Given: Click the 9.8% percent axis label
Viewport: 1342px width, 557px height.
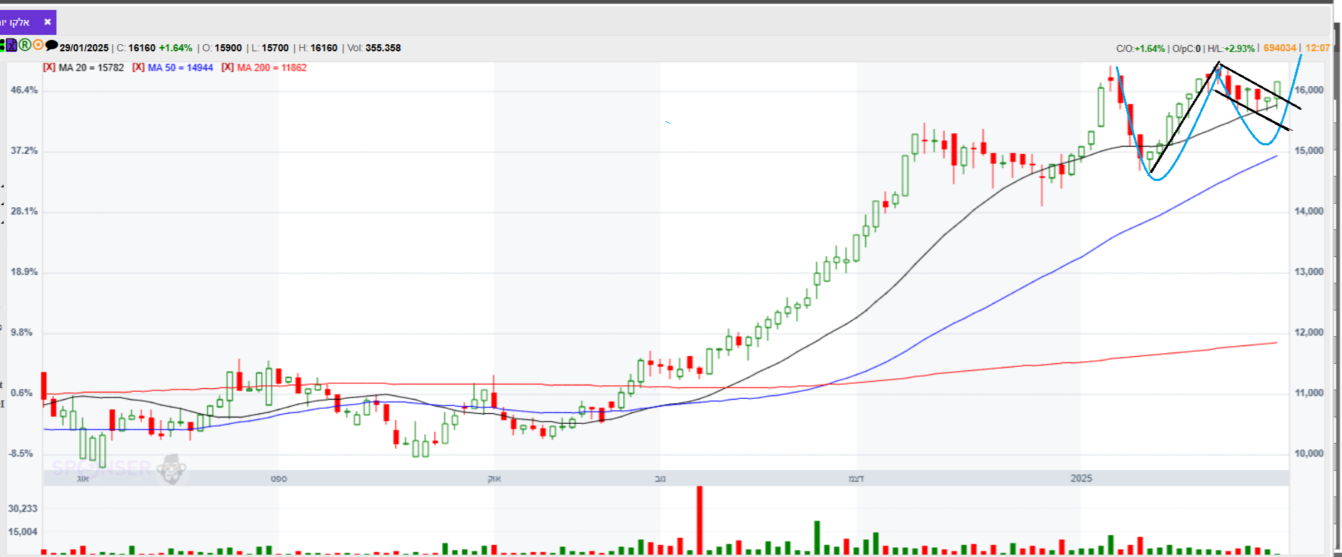Looking at the screenshot, I should tap(22, 332).
